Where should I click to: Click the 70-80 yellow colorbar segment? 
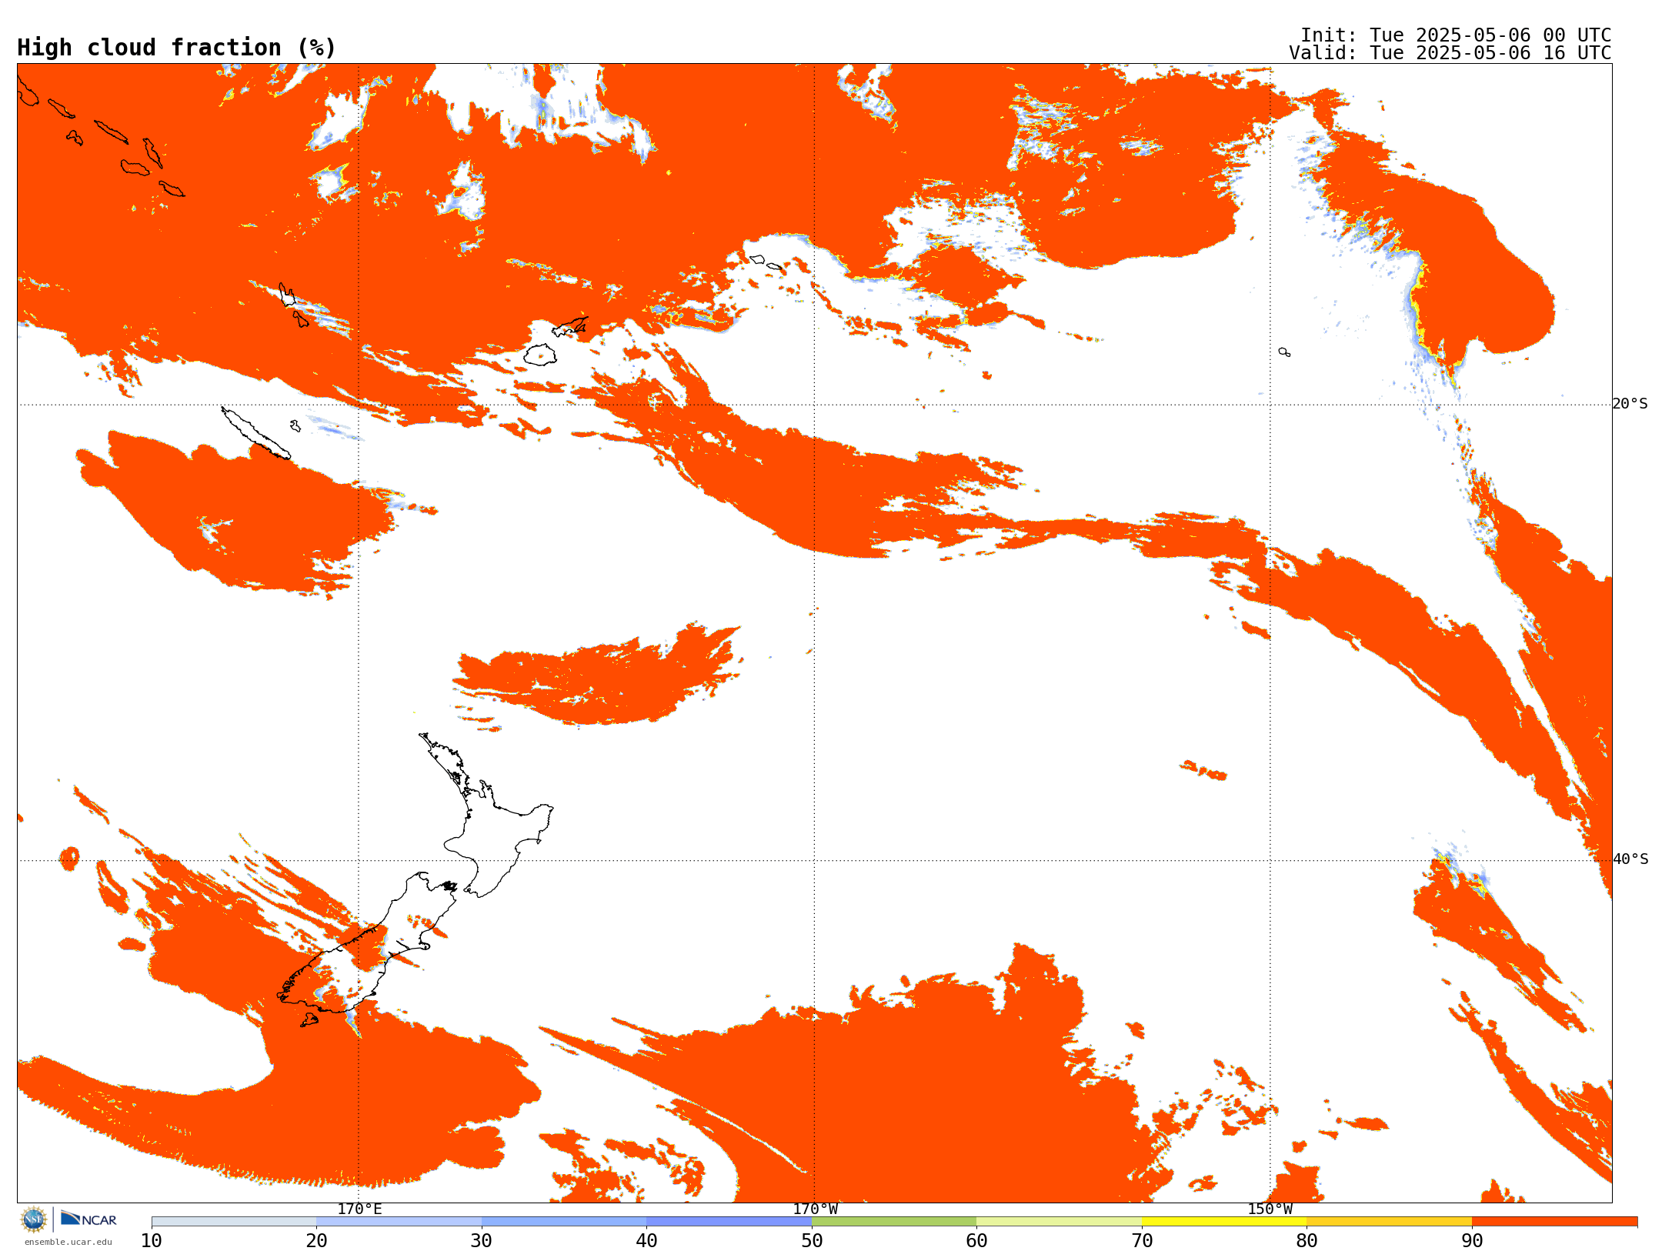pyautogui.click(x=1224, y=1222)
